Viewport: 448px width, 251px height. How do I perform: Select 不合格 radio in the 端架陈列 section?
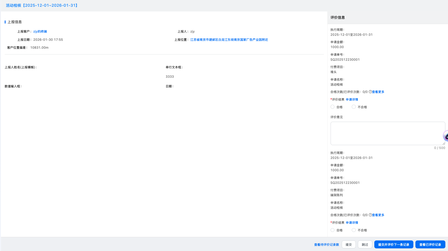[x=353, y=230]
